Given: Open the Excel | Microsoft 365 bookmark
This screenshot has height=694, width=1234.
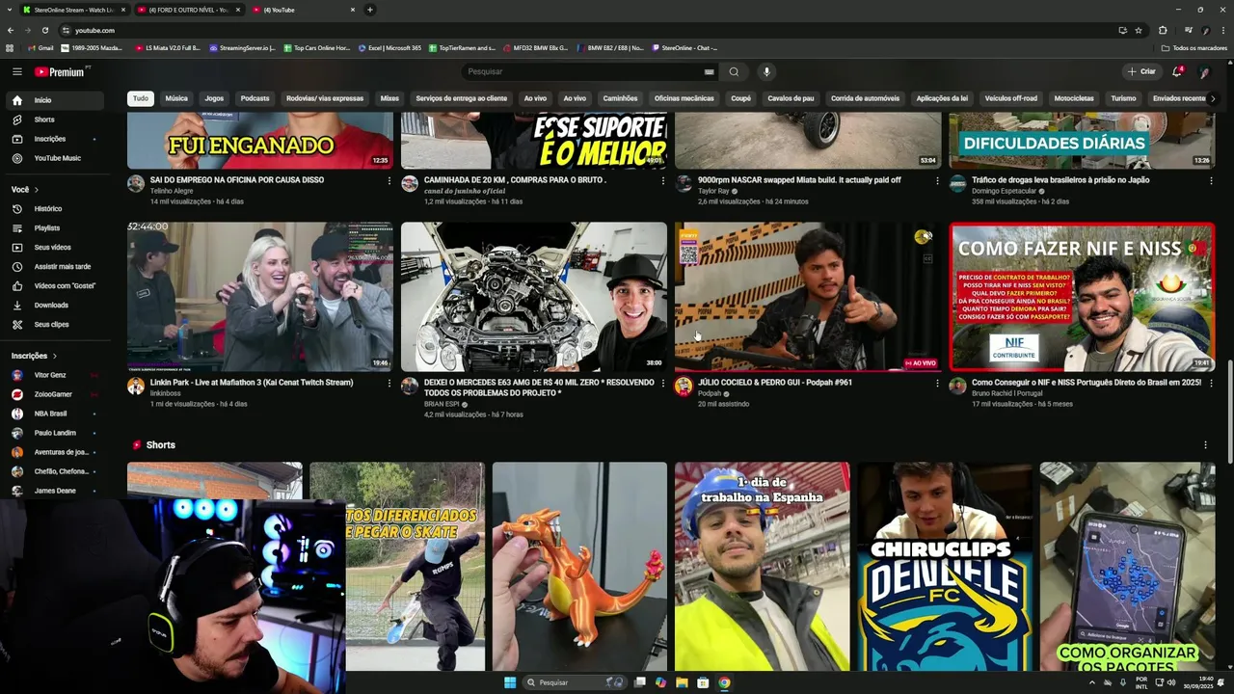Looking at the screenshot, I should click(389, 47).
